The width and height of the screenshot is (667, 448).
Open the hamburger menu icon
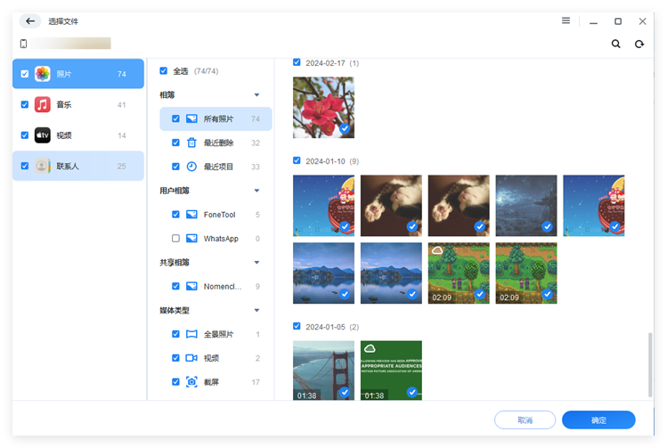point(566,20)
